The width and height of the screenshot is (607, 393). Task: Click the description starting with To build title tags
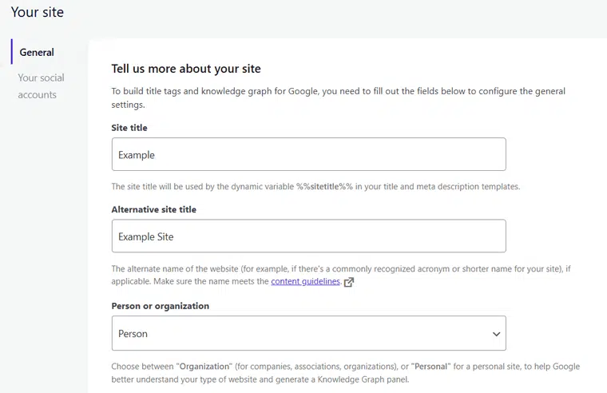(x=339, y=97)
